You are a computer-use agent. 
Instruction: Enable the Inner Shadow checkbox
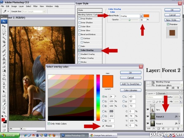click(x=79, y=22)
